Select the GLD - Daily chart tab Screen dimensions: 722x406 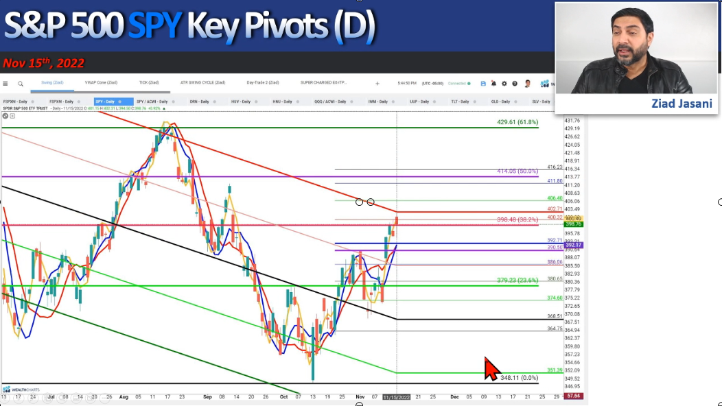coord(500,101)
